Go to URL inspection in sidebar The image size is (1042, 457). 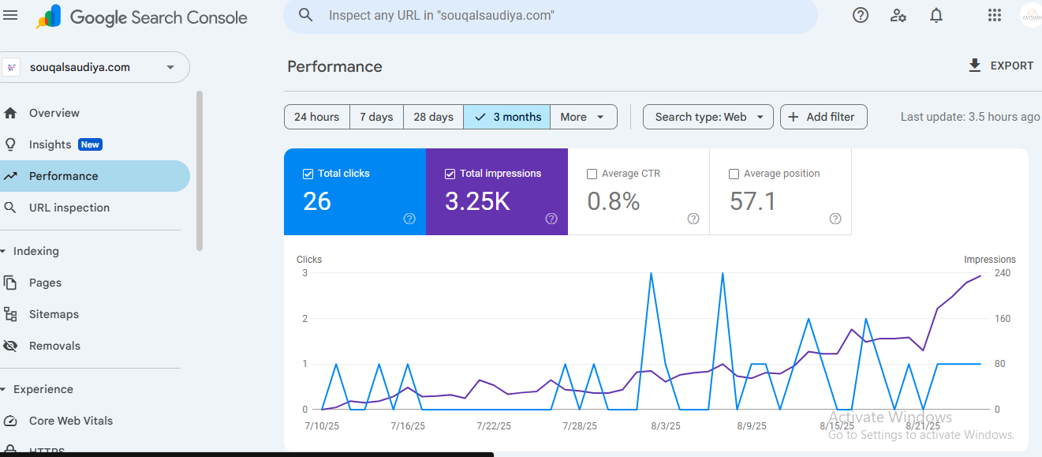coord(69,208)
